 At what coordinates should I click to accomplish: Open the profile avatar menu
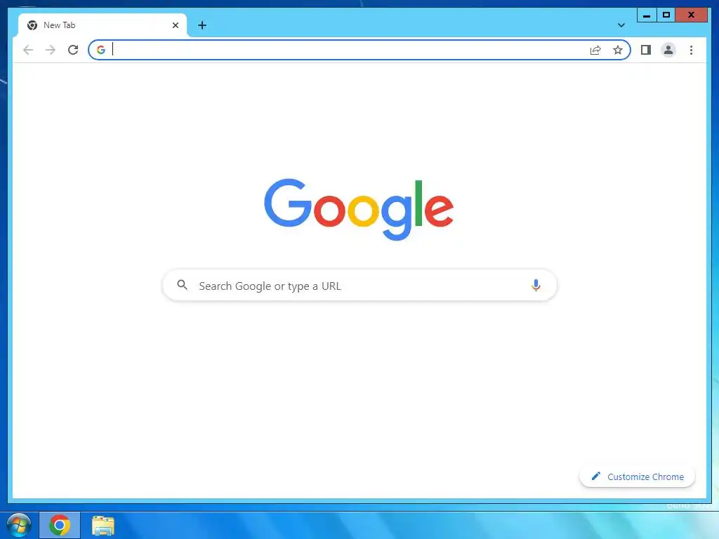tap(668, 50)
